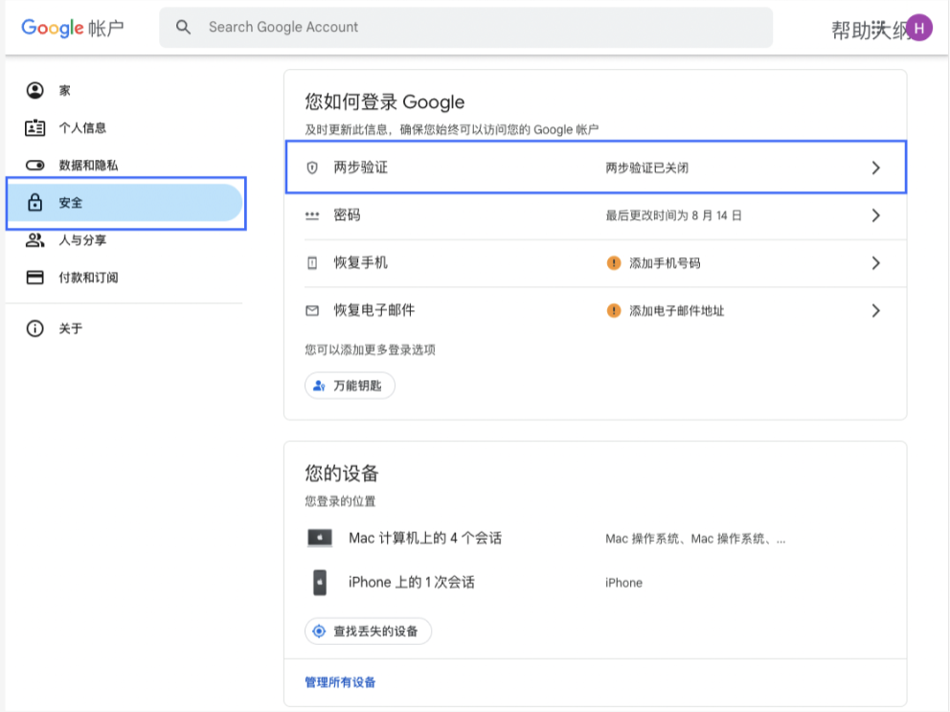Click the 查找丢失的设备 button
950x712 pixels.
pyautogui.click(x=368, y=632)
